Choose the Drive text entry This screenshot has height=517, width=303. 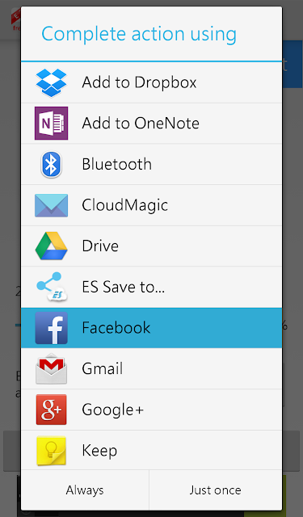coord(100,246)
